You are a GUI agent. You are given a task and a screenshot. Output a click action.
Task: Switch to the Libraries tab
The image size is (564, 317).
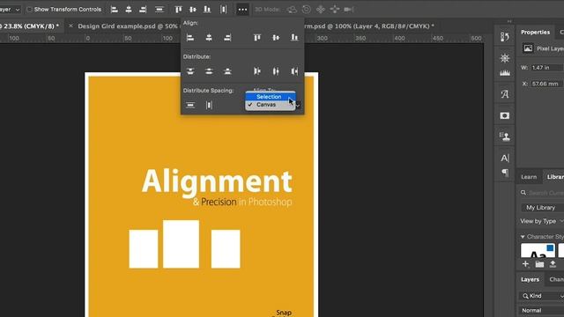tap(554, 177)
